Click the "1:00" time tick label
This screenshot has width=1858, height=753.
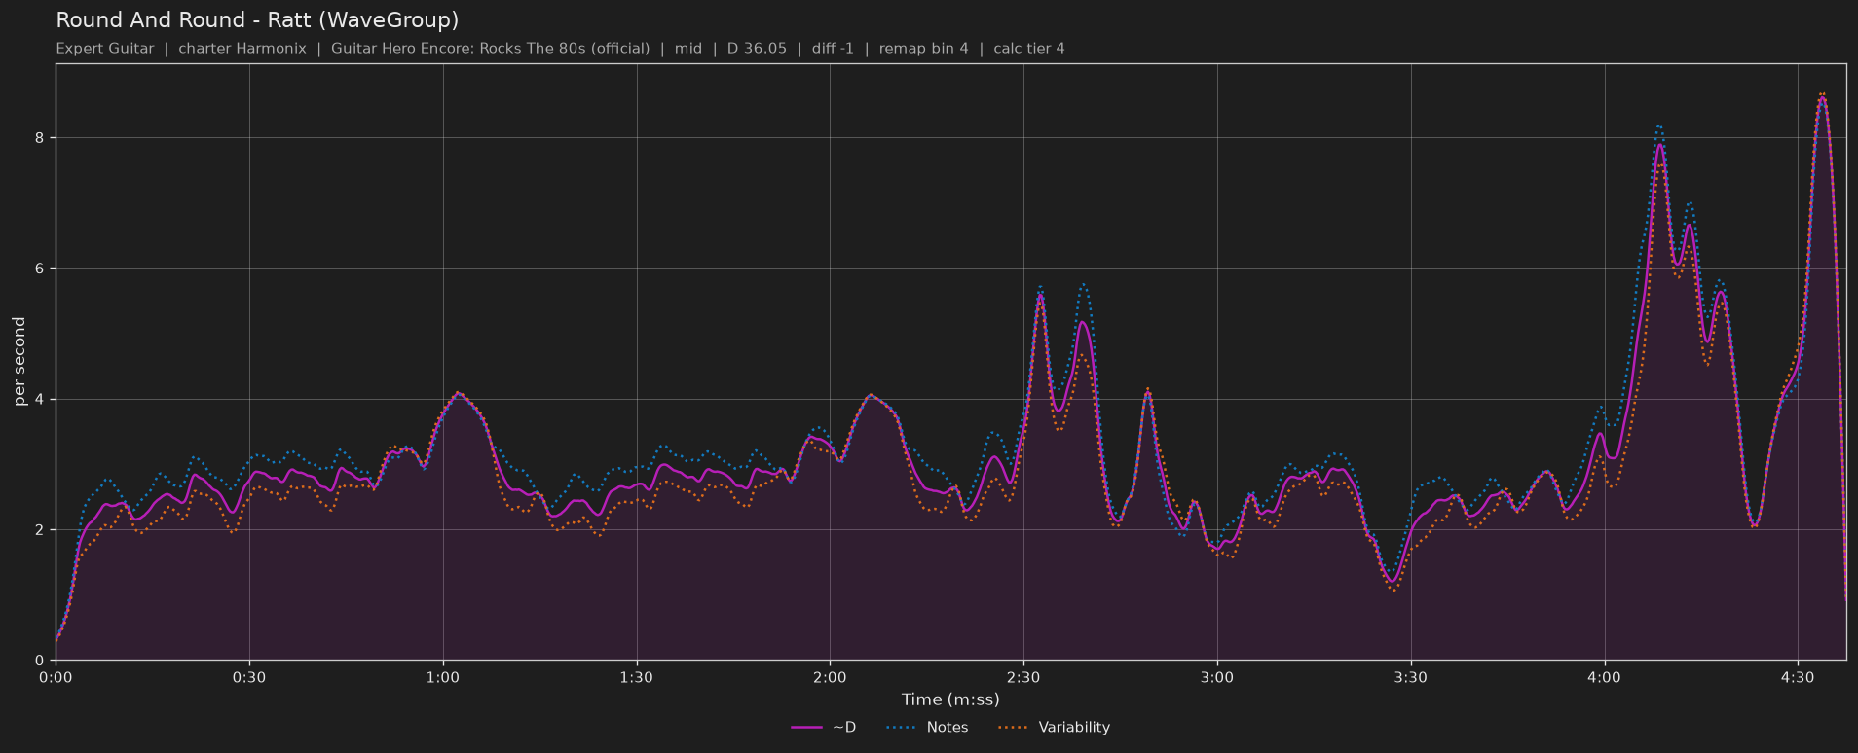click(443, 677)
